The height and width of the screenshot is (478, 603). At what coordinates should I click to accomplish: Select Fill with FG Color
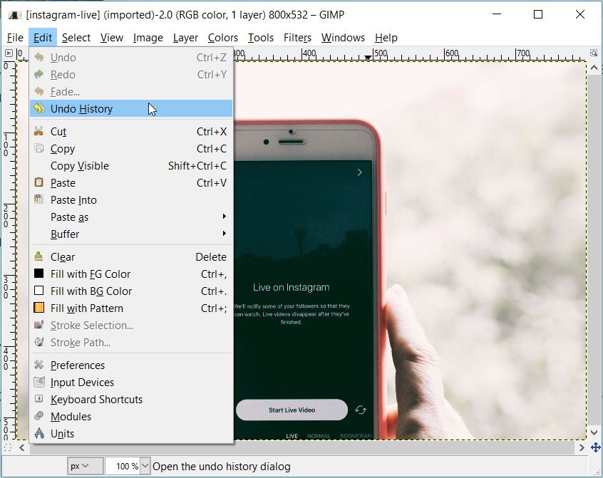point(131,274)
